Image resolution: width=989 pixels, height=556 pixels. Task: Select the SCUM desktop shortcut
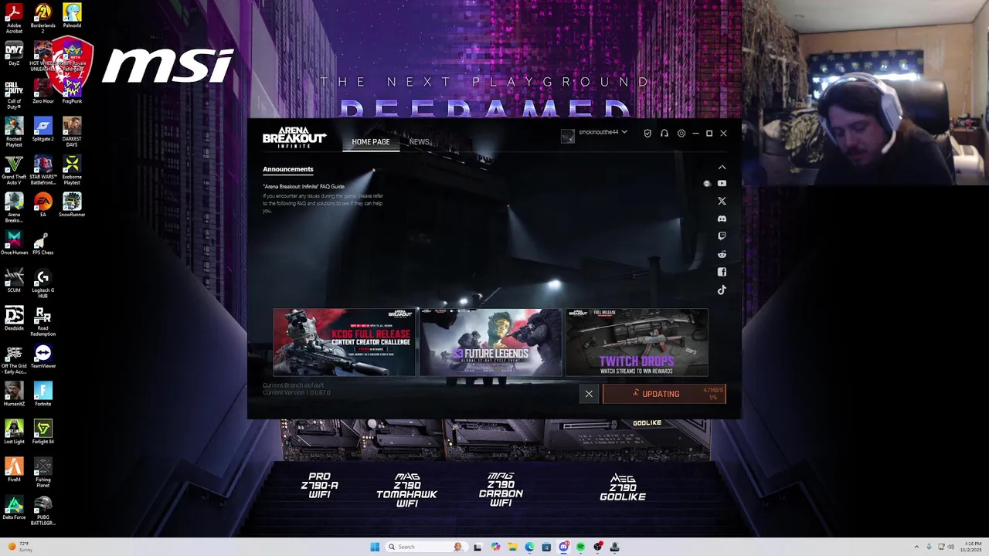coord(14,280)
